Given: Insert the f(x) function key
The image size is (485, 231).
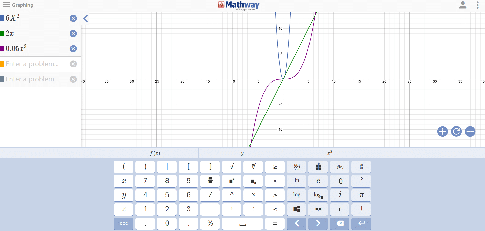Looking at the screenshot, I should click(340, 167).
